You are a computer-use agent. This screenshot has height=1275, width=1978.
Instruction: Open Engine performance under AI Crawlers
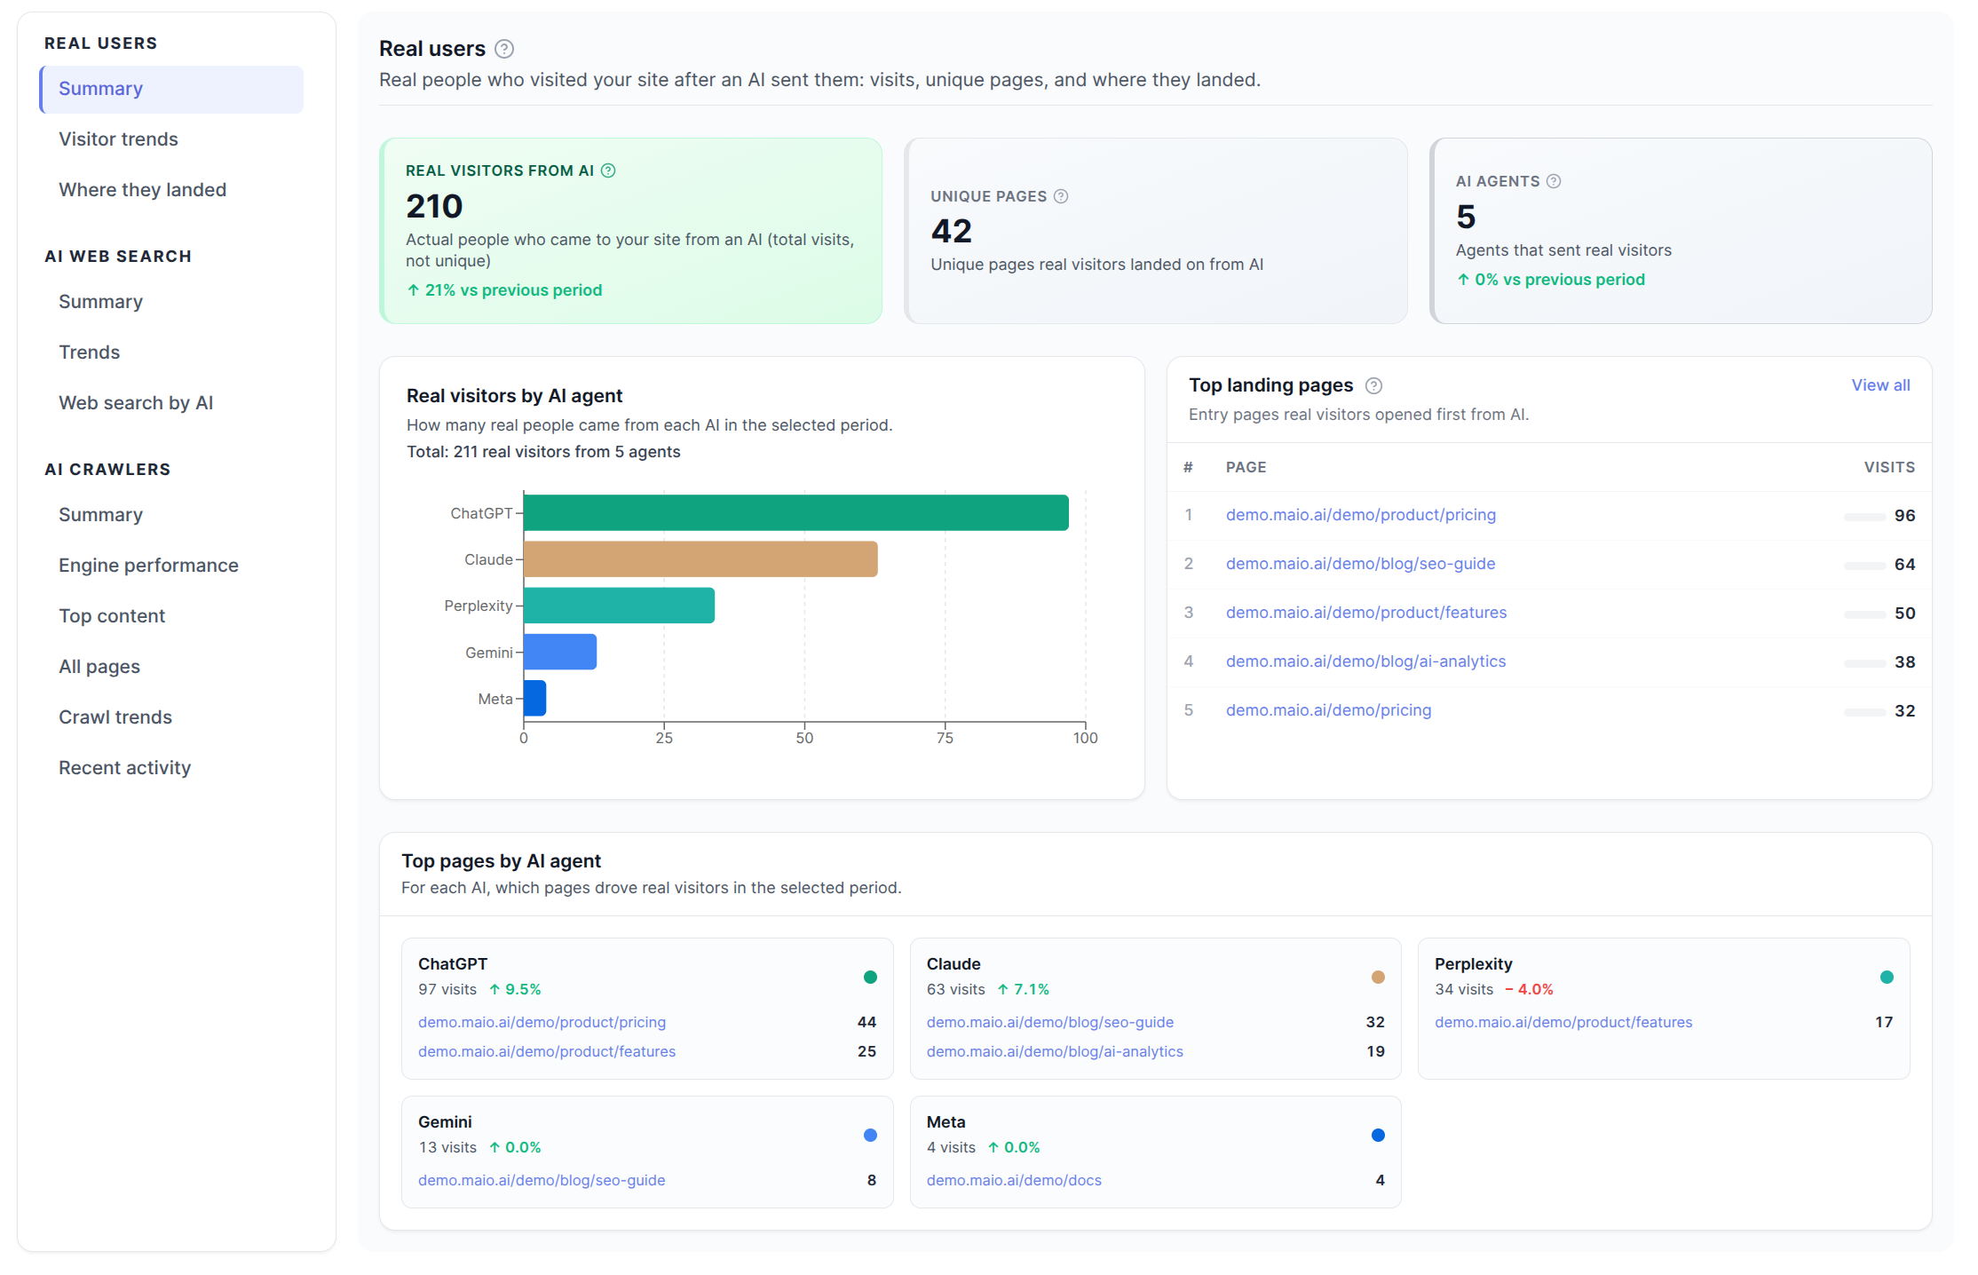[148, 565]
